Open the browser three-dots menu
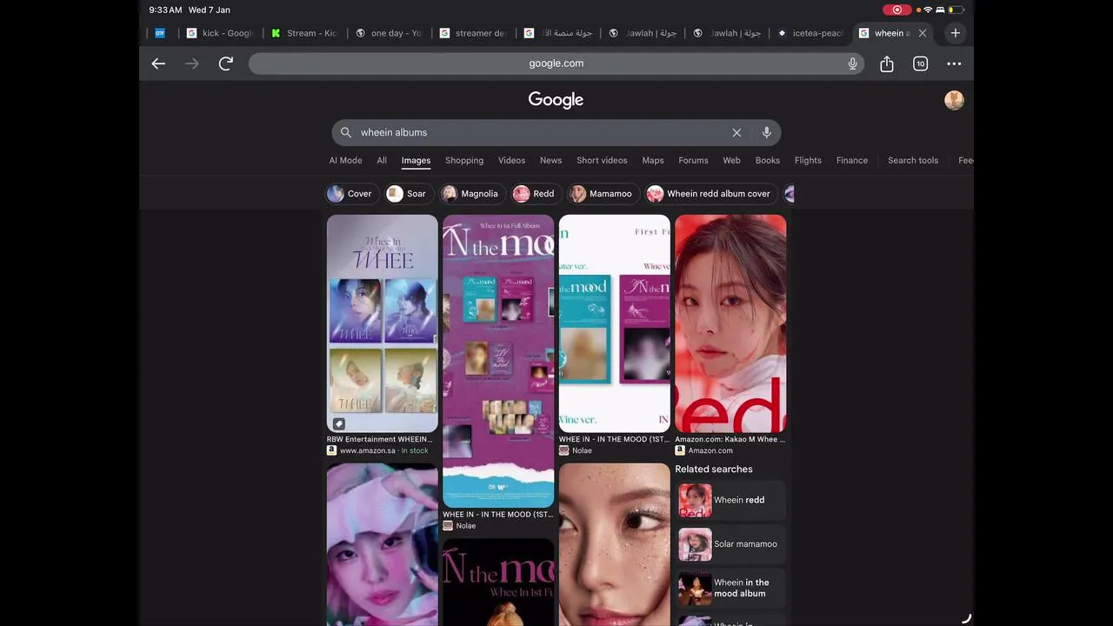The width and height of the screenshot is (1113, 626). (x=954, y=63)
